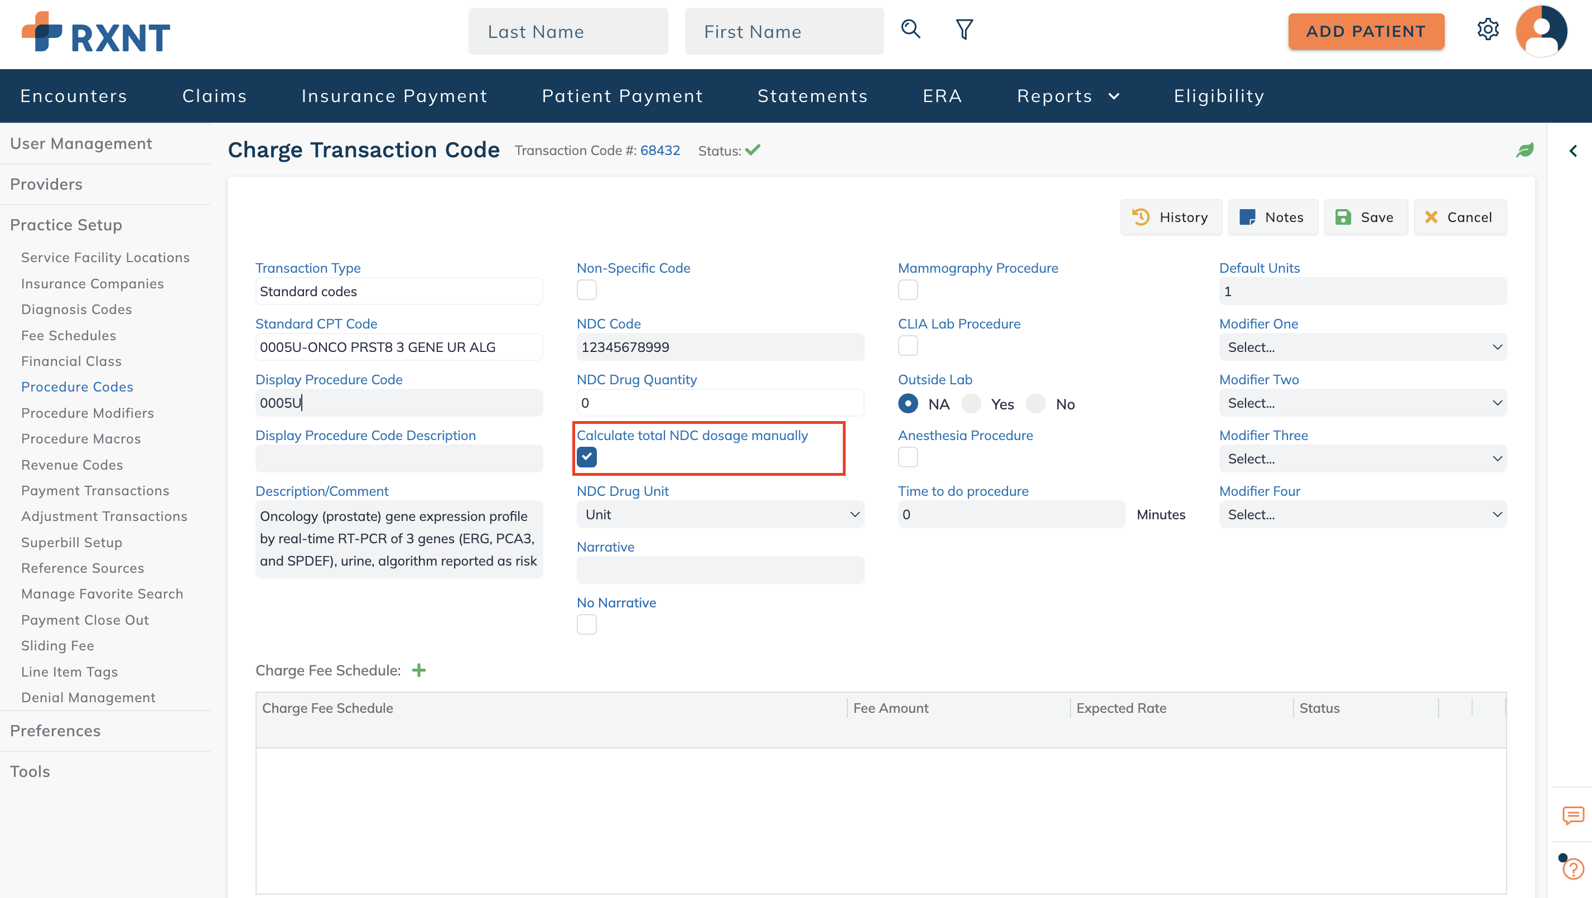Expand the Providers section

point(46,184)
